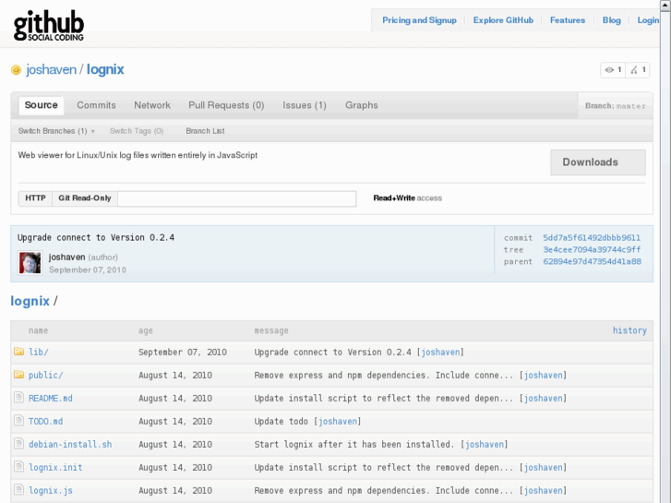The height and width of the screenshot is (503, 671).
Task: Open the lognix repository title link
Action: 105,69
